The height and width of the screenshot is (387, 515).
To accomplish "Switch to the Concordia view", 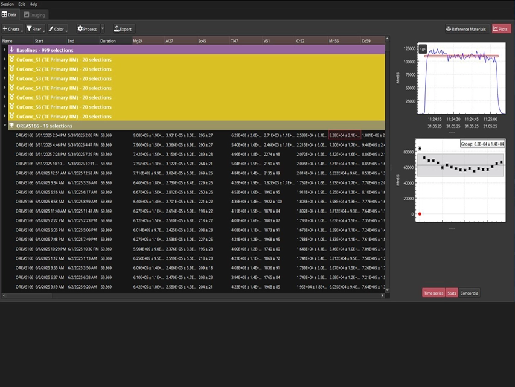I will click(x=469, y=292).
